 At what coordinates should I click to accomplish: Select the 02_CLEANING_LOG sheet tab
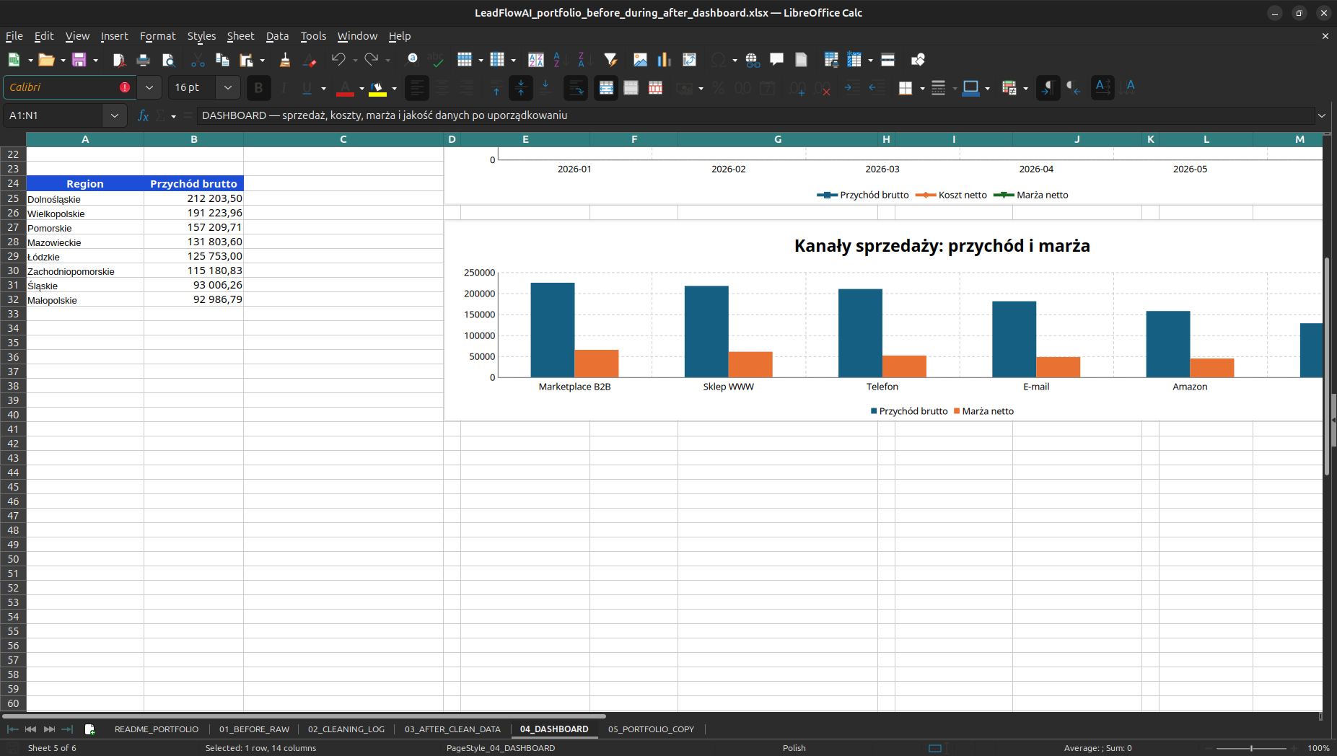[346, 729]
